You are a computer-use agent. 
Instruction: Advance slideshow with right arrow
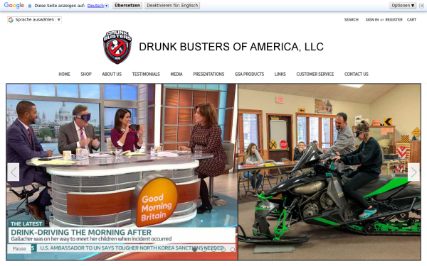[x=413, y=172]
